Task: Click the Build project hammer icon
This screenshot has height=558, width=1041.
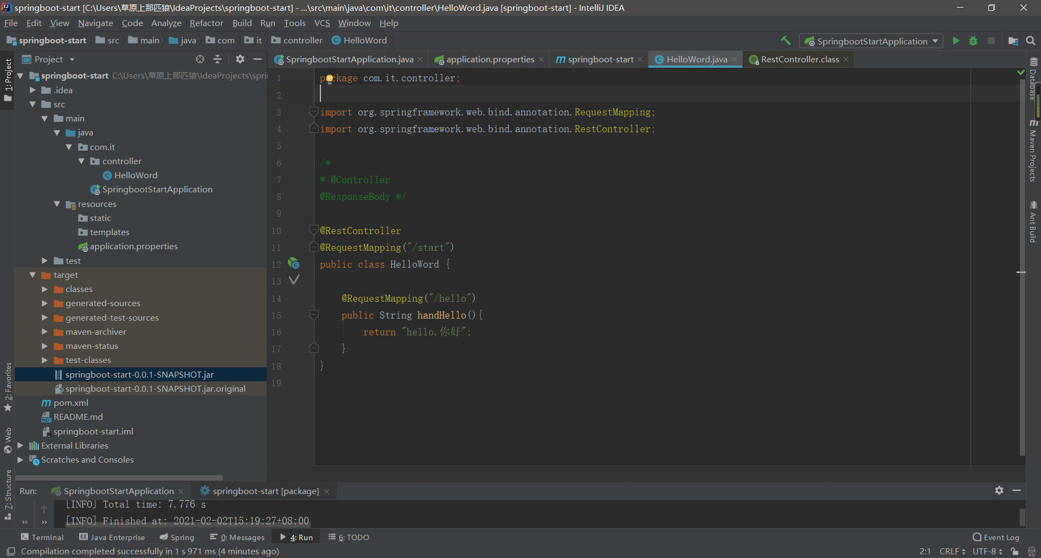Action: point(786,41)
